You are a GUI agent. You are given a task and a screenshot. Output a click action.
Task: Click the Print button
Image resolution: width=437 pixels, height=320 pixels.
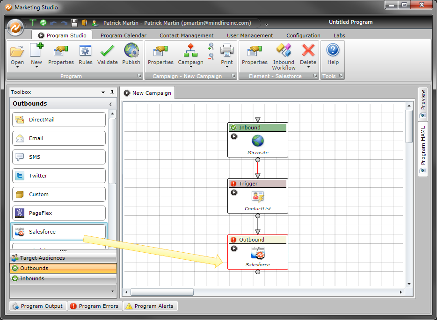227,54
